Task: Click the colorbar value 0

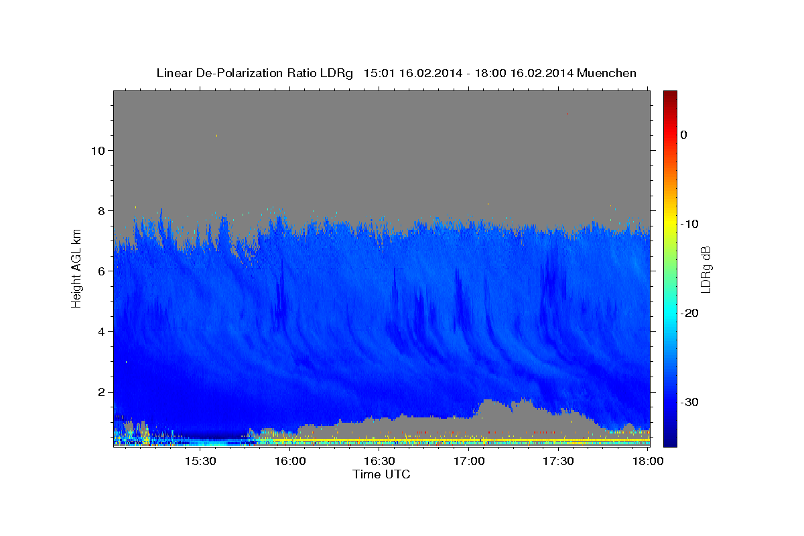Action: pyautogui.click(x=684, y=135)
